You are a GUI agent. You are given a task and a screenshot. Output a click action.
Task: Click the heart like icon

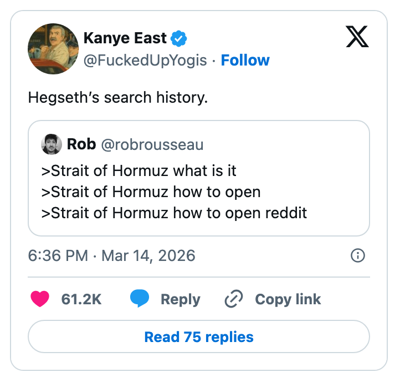point(40,299)
